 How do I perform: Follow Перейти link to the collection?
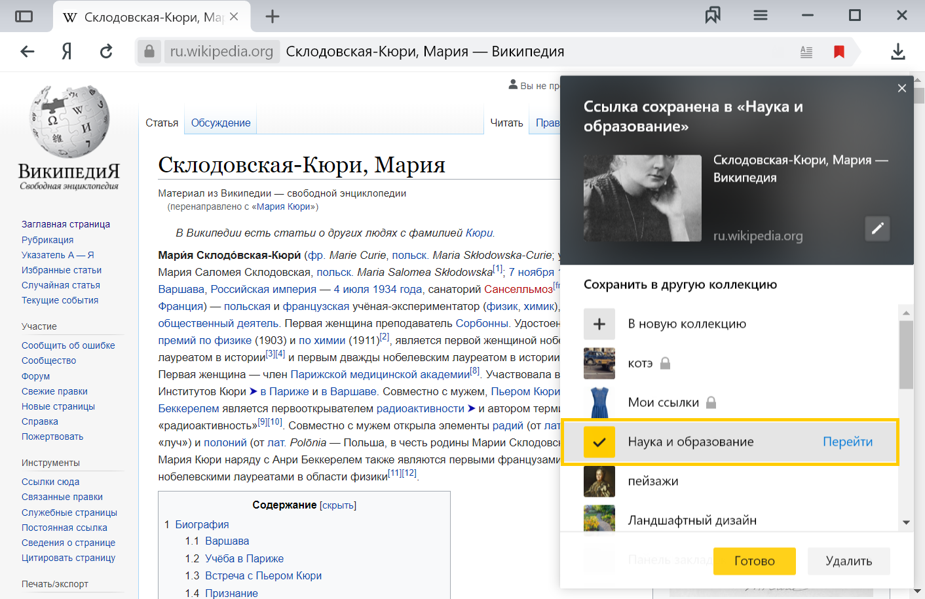click(848, 442)
